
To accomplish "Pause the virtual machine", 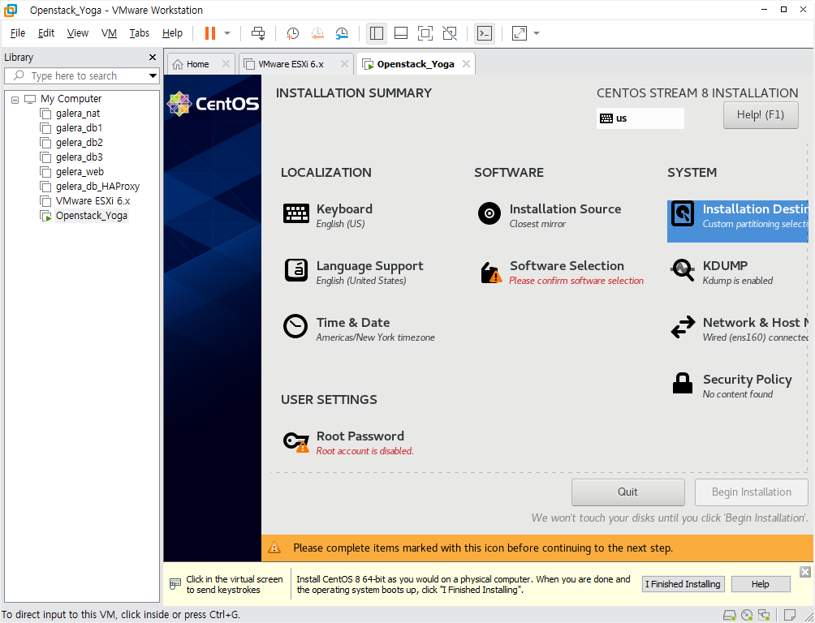I will pyautogui.click(x=210, y=33).
